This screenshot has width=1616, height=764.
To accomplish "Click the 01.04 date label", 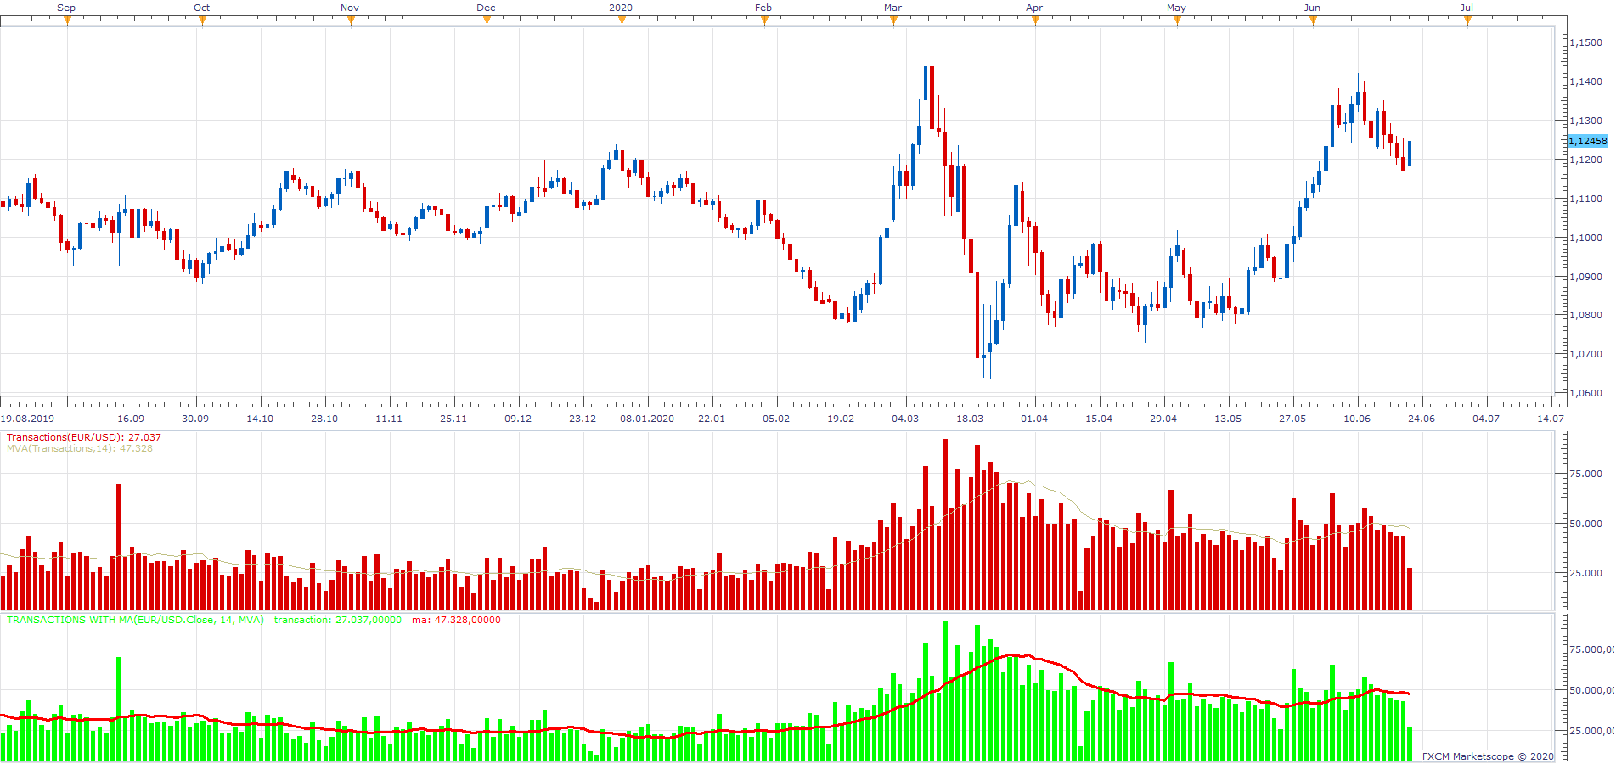I will pos(1034,419).
